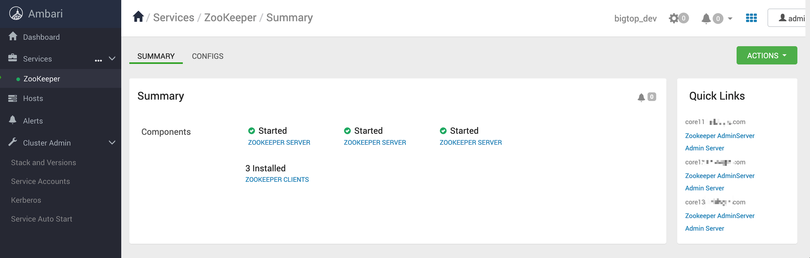This screenshot has width=810, height=258.
Task: Open the alerts bell in header
Action: 706,18
